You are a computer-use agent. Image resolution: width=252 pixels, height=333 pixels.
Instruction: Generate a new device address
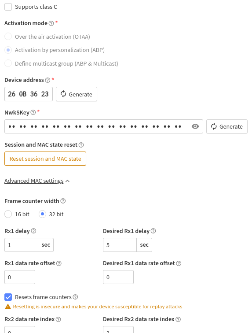tap(77, 94)
